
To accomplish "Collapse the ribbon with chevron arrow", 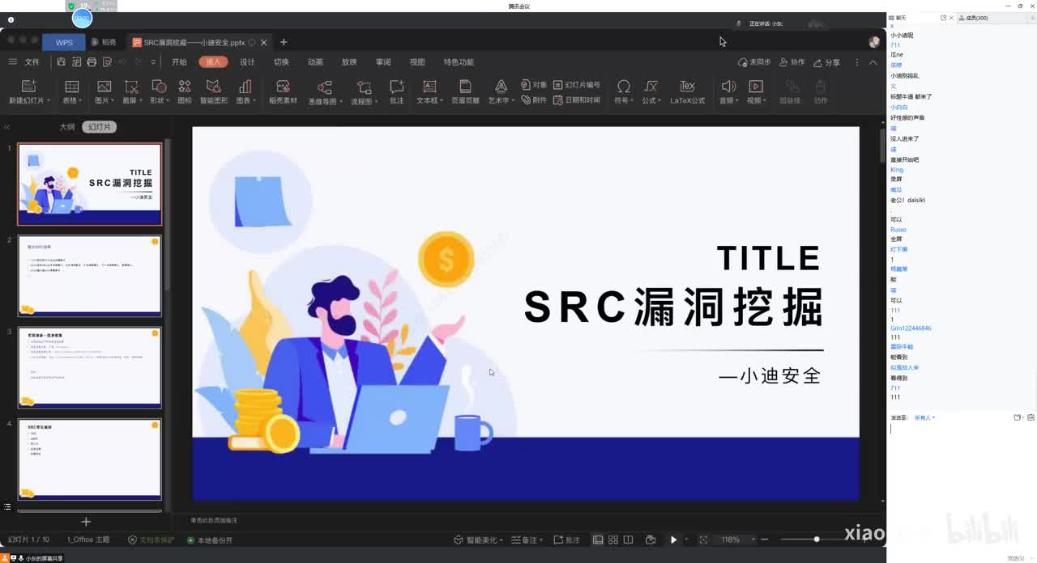I will coord(873,62).
